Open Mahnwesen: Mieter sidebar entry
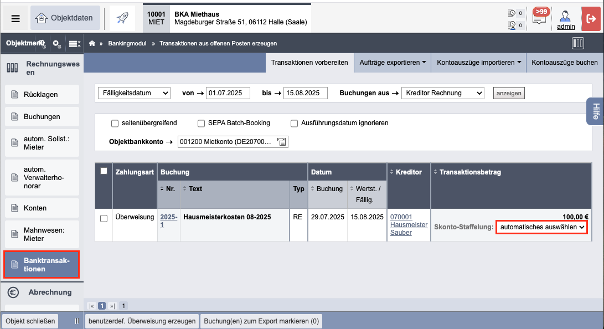Viewport: 604px width, 329px height. click(x=42, y=234)
